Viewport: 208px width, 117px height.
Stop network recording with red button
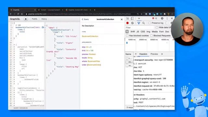[127, 23]
